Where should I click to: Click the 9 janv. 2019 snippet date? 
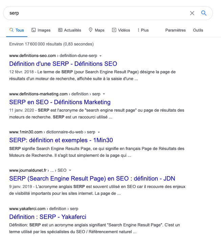(x=20, y=187)
